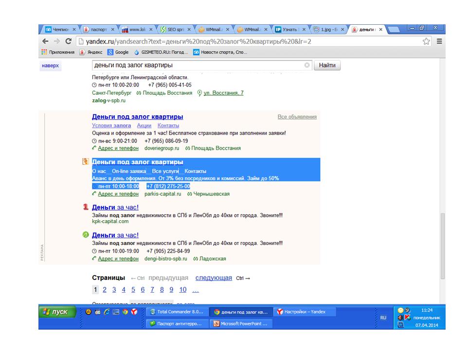Click the green favicon beside the dengi-bistro-spb.ru ad

86,235
